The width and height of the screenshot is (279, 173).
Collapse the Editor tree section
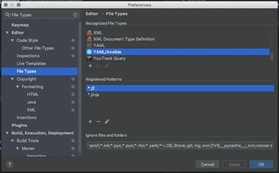pos(7,33)
